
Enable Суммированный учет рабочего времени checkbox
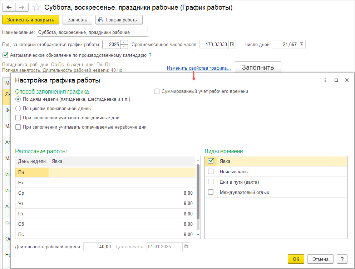coord(157,91)
